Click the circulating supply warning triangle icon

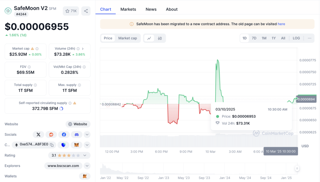click(75, 103)
